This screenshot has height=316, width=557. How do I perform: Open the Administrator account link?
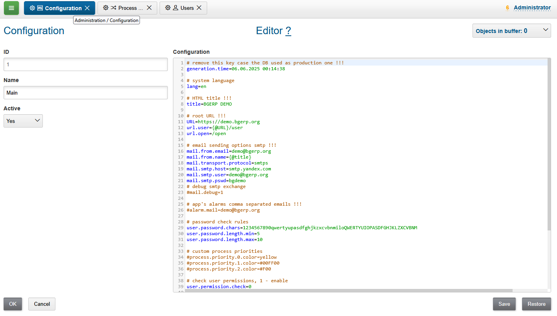pos(533,7)
